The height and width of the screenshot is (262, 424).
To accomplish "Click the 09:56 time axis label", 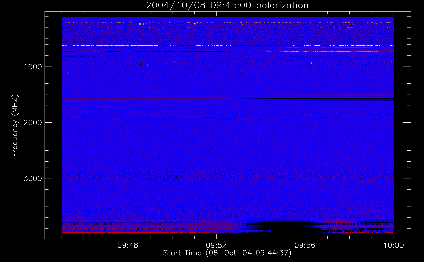I will (305, 245).
